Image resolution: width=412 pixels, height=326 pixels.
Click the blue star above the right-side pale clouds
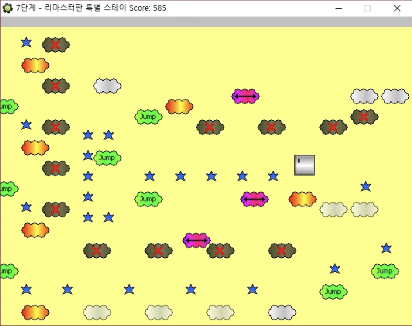(x=366, y=186)
